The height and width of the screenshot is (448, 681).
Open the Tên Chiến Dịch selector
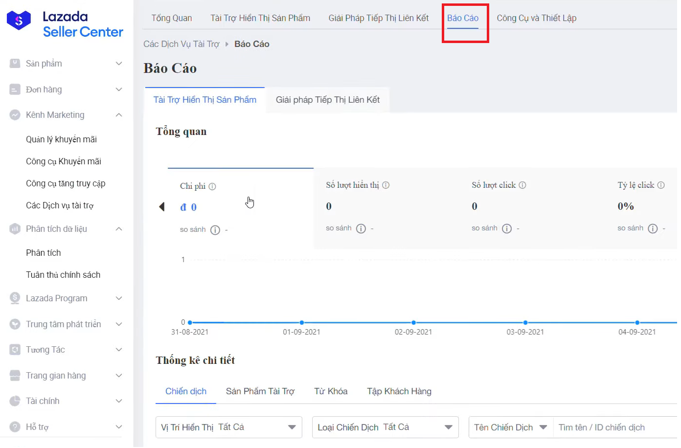click(510, 427)
